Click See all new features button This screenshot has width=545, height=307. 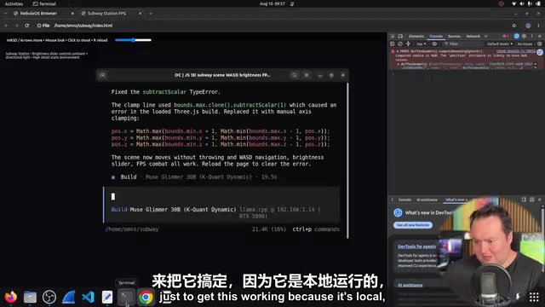(413, 225)
